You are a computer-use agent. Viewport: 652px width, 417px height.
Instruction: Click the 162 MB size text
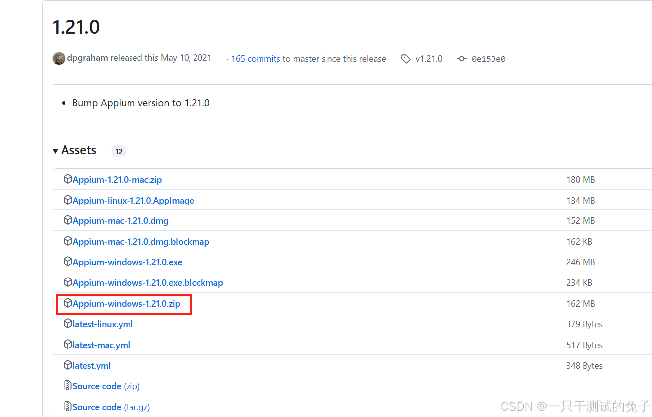[x=581, y=304]
